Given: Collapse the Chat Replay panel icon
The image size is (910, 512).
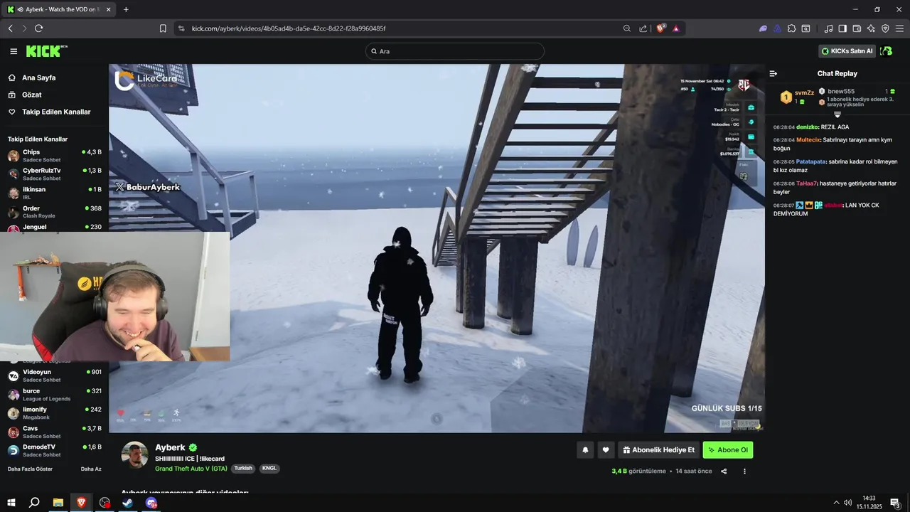Looking at the screenshot, I should click(773, 73).
